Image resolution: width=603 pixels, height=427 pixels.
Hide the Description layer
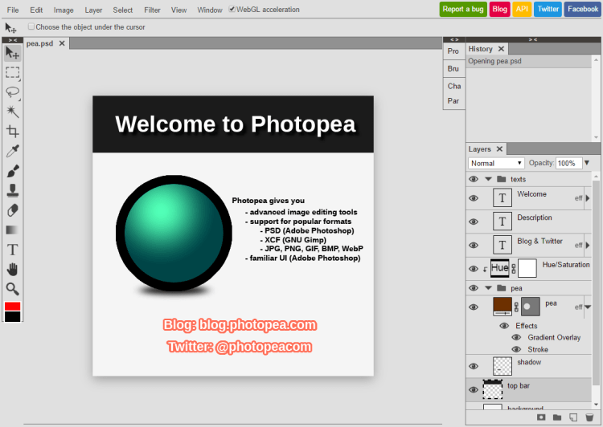[x=474, y=222]
